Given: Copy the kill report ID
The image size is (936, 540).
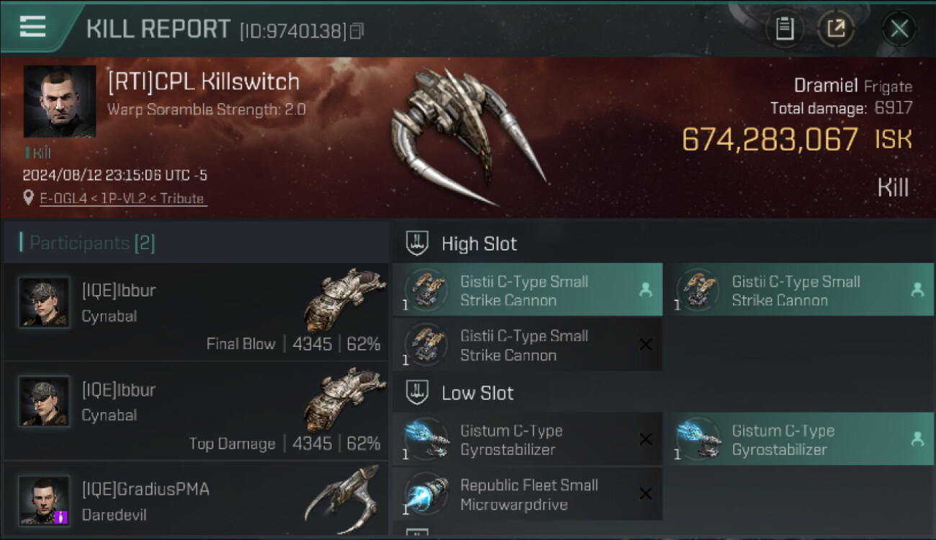Looking at the screenshot, I should (x=356, y=31).
